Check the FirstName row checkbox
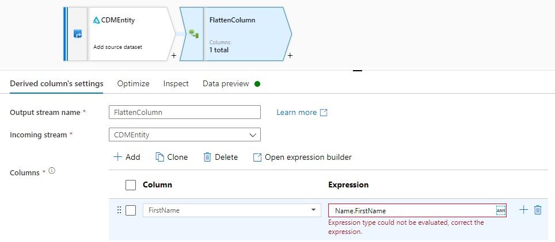 coord(131,210)
